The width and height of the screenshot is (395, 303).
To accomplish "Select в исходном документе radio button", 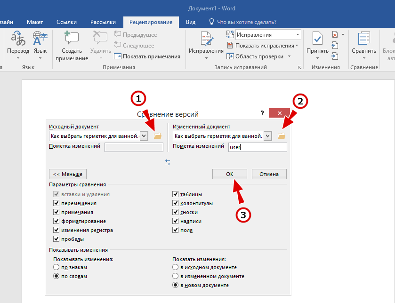I will tap(175, 267).
